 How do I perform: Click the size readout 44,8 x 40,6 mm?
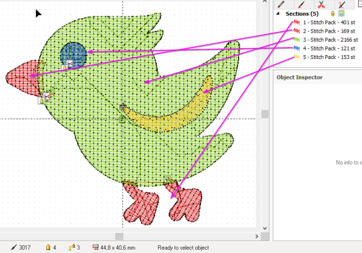pos(118,248)
